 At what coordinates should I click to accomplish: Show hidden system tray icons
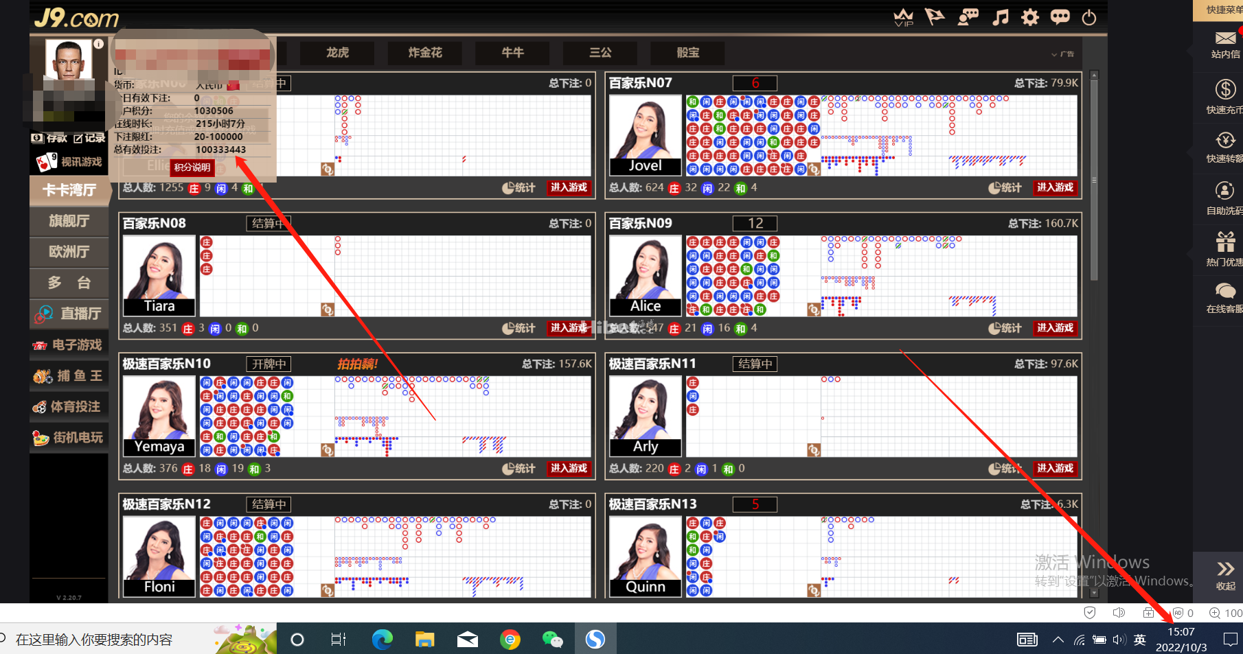coord(1058,640)
